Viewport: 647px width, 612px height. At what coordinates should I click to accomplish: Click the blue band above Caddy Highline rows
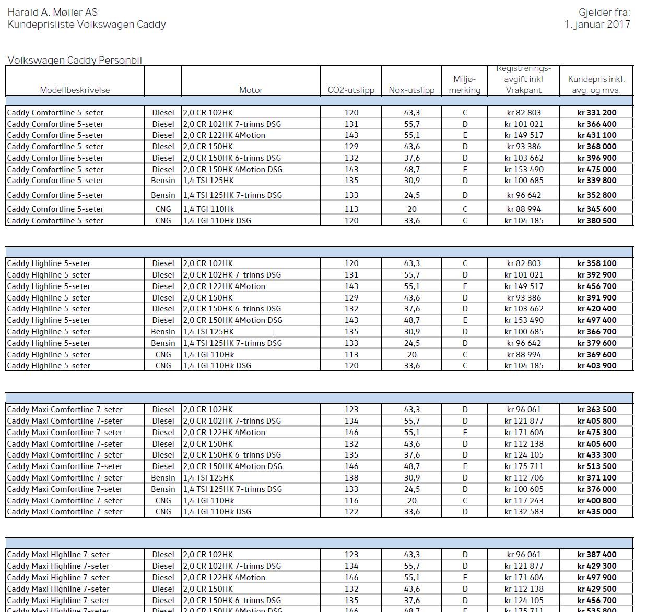point(319,251)
